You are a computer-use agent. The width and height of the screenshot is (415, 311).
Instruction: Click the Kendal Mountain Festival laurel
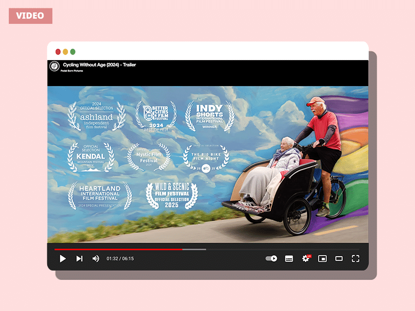91,157
